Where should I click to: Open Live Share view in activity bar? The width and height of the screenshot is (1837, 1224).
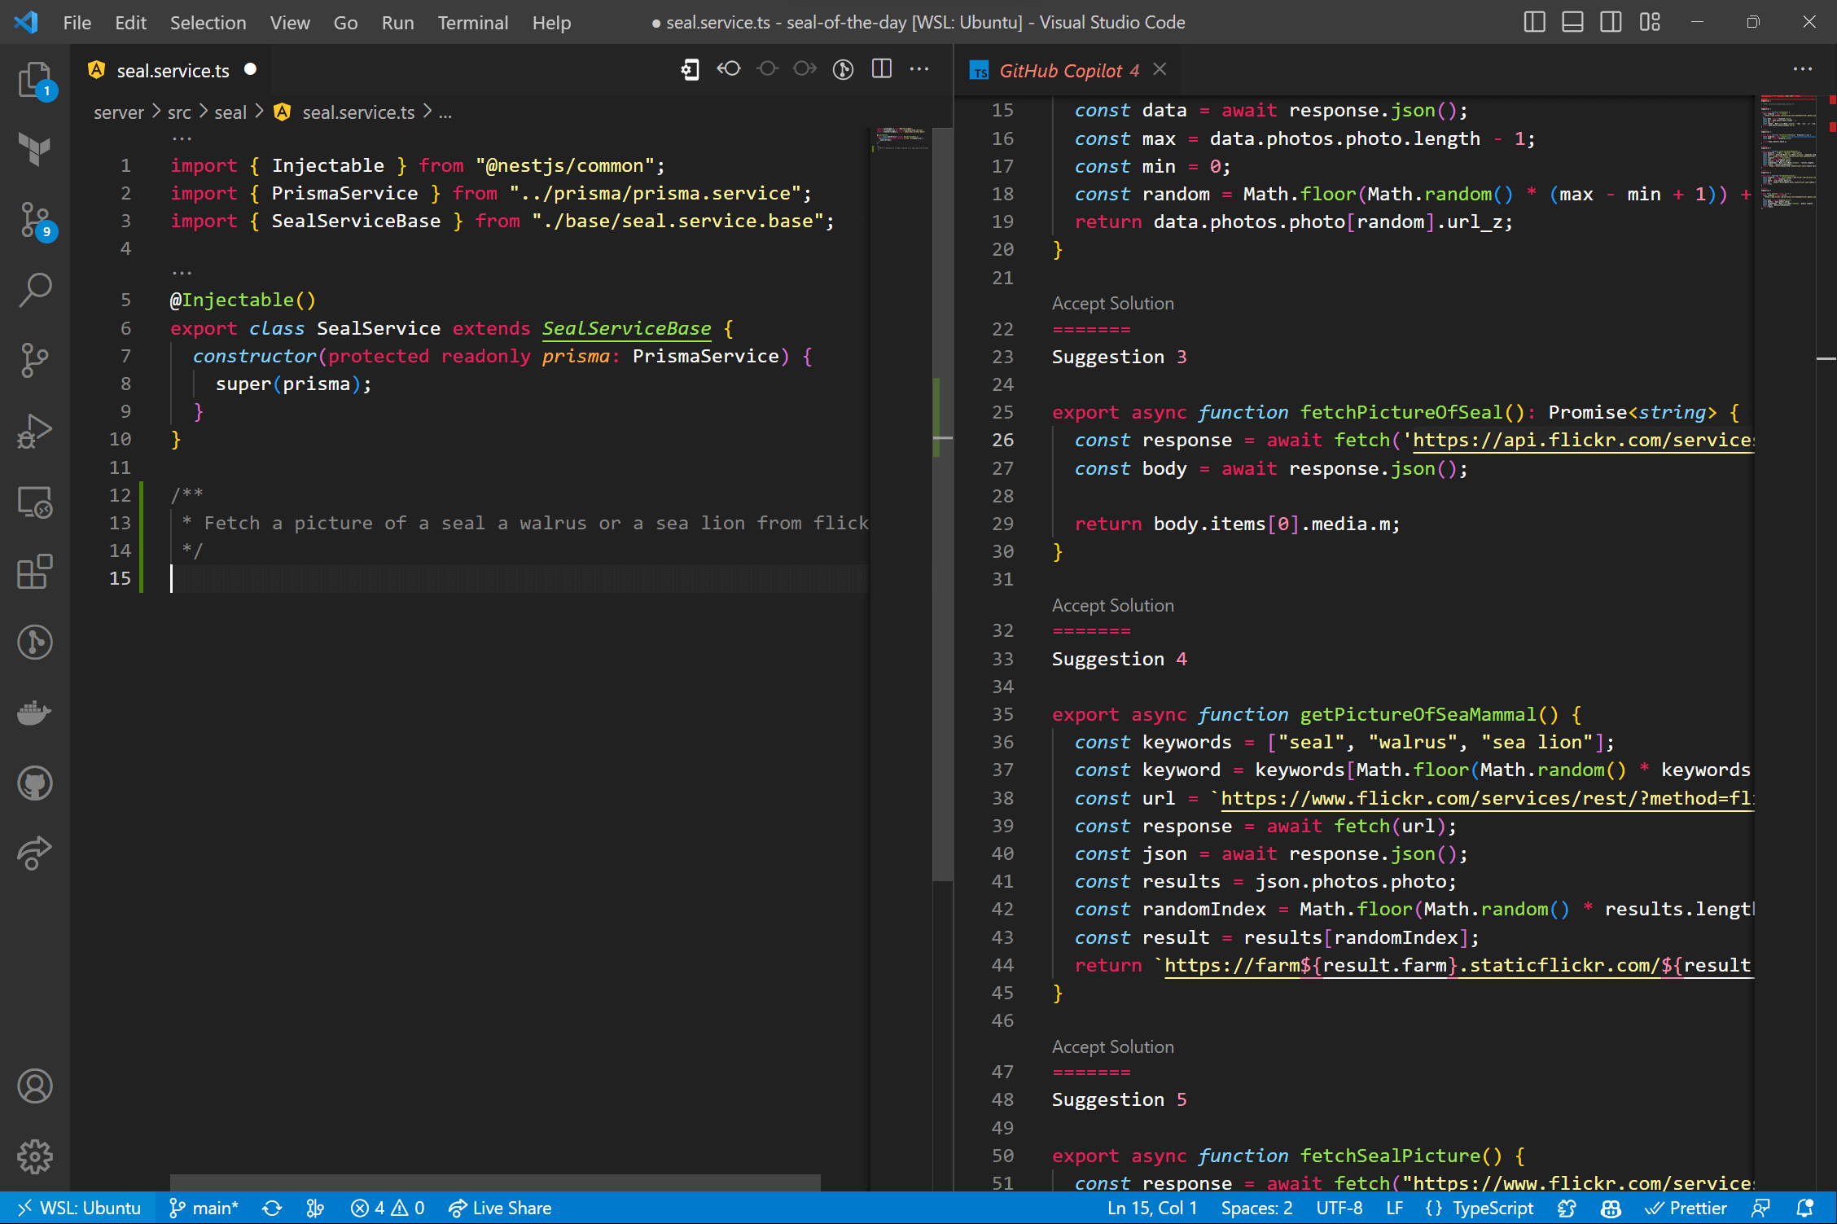coord(34,853)
